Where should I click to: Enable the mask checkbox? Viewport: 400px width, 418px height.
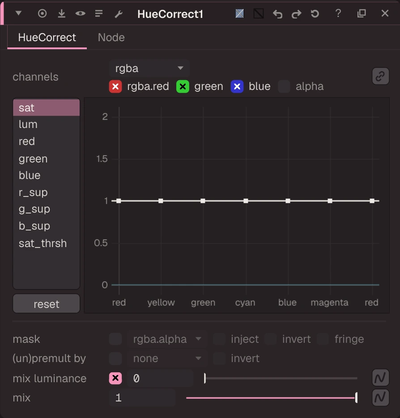pos(115,339)
